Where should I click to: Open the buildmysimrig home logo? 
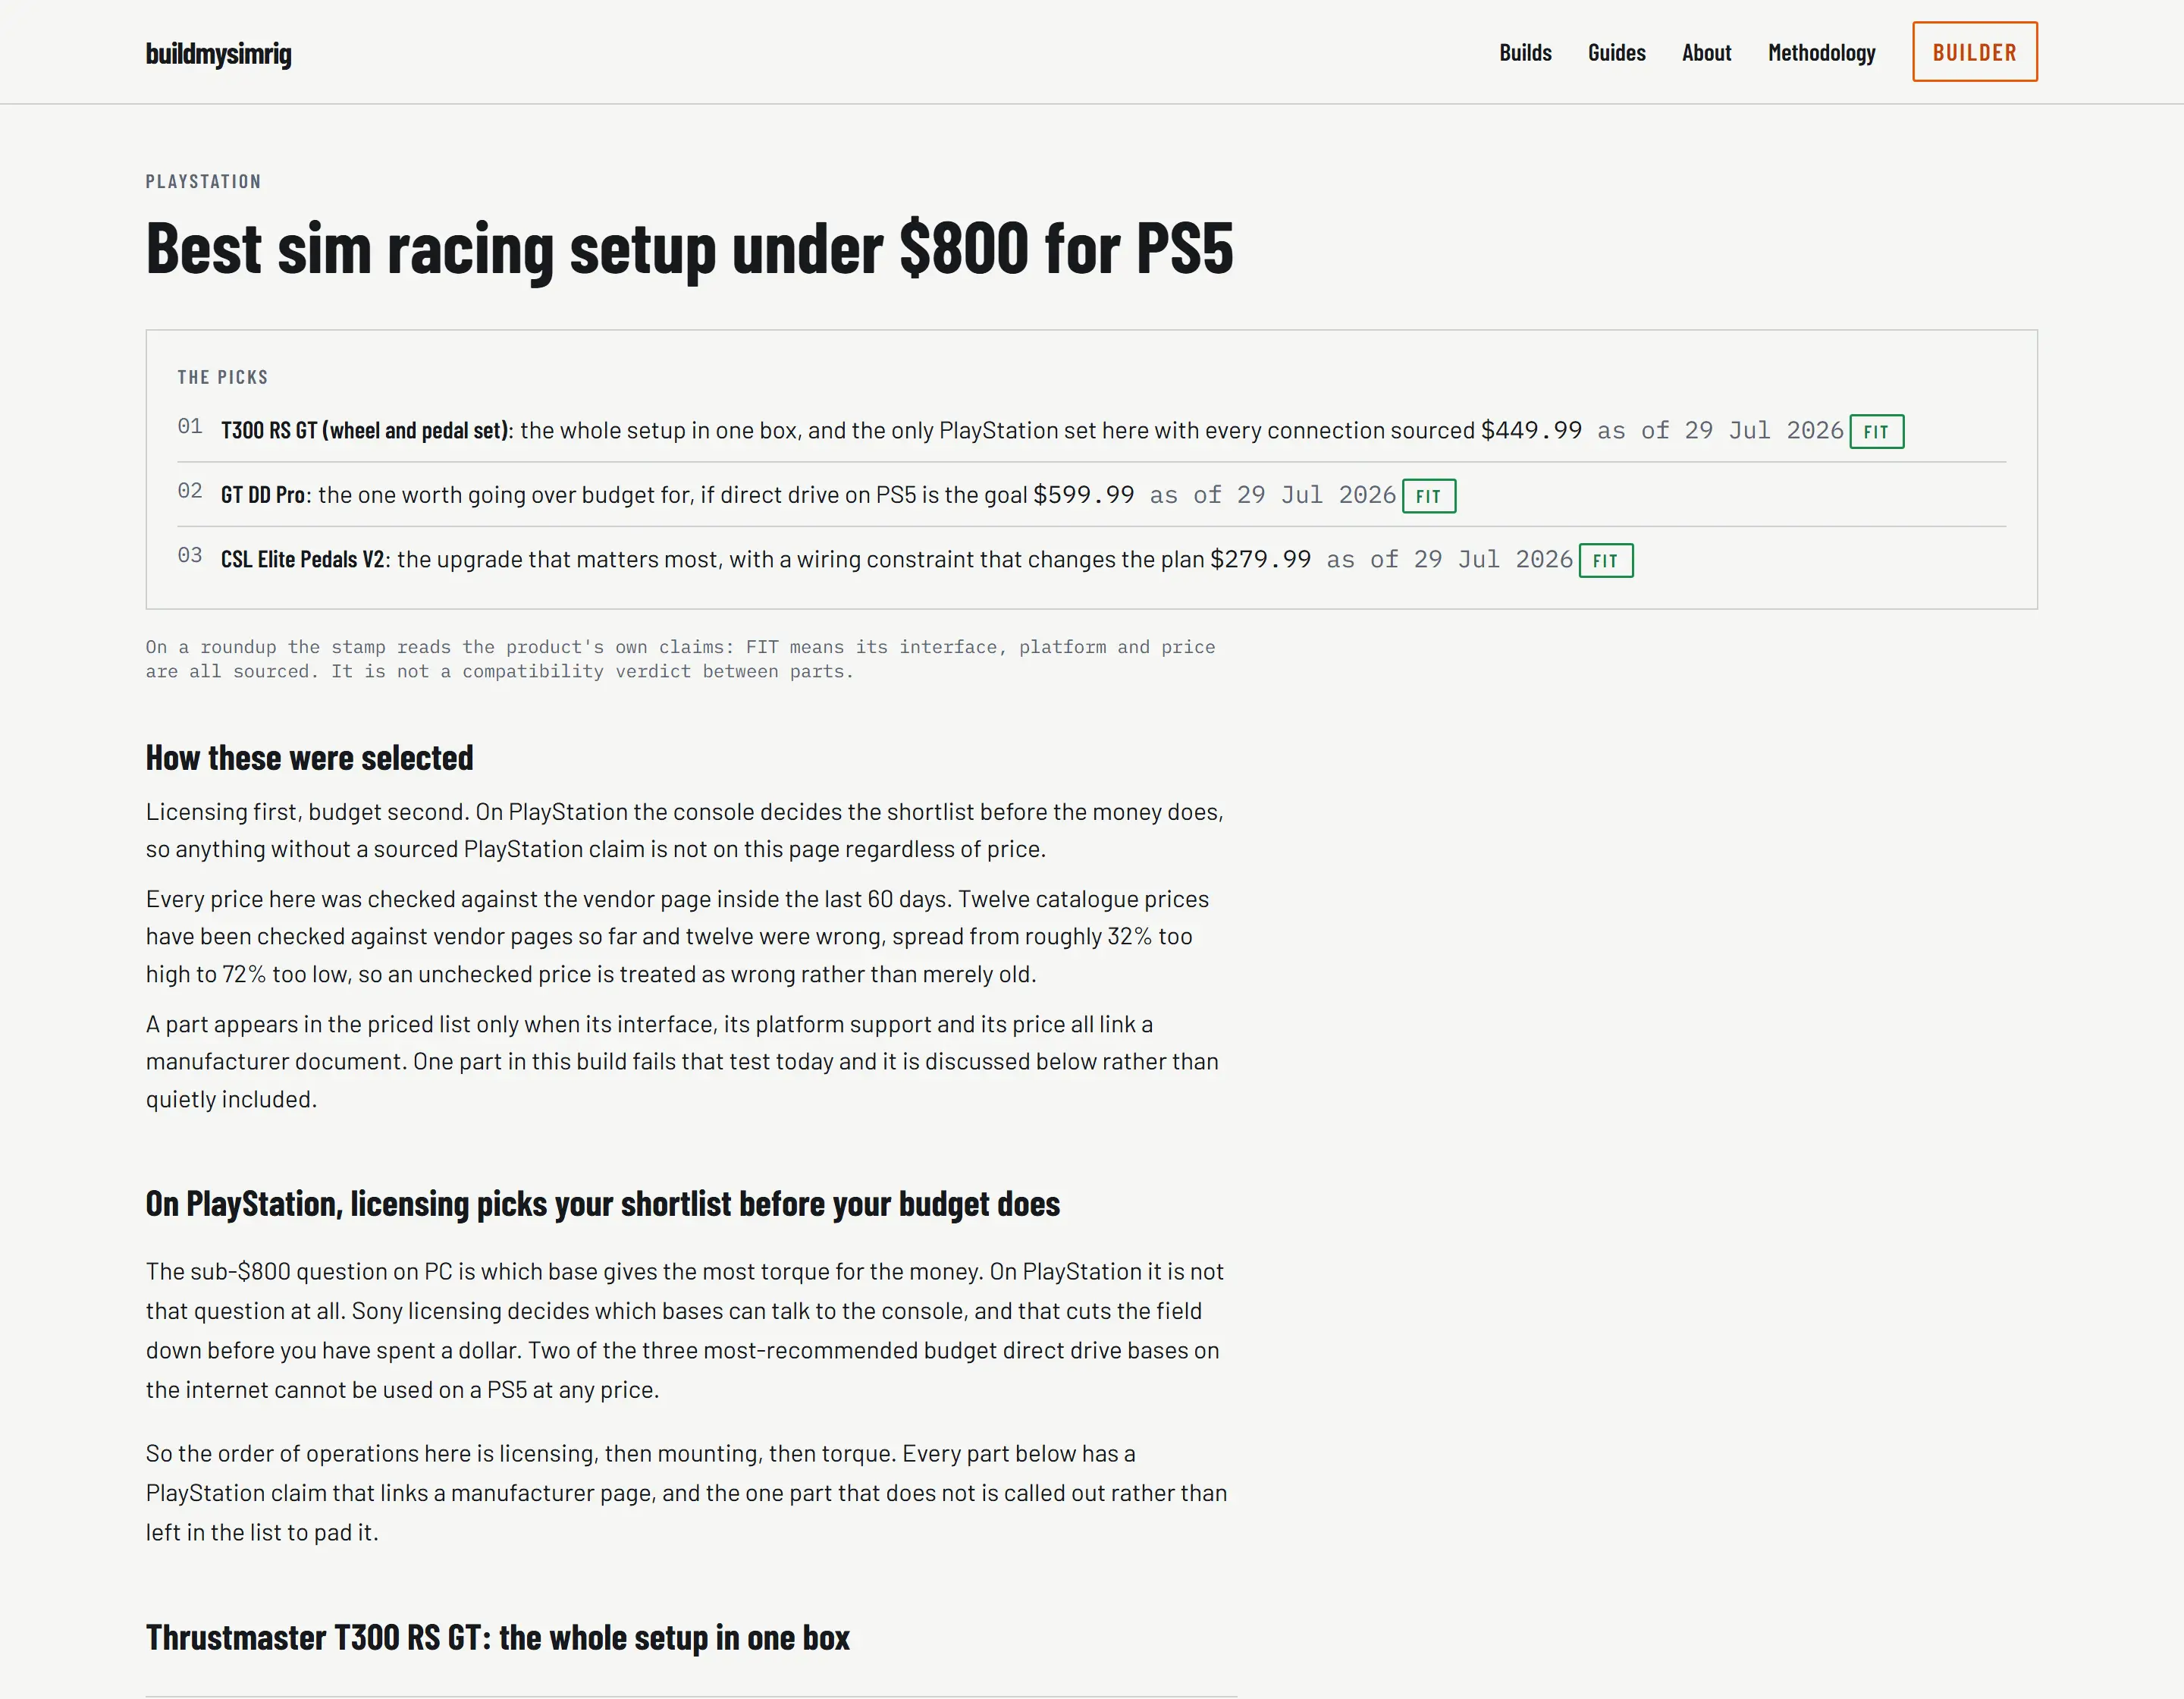tap(218, 53)
